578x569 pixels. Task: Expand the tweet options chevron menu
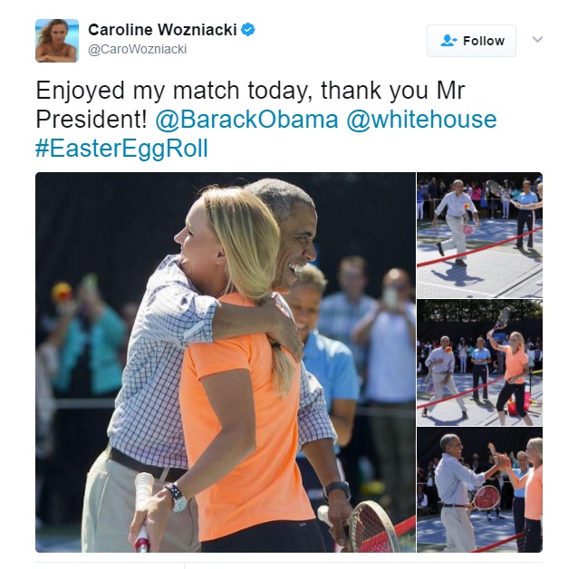click(537, 39)
